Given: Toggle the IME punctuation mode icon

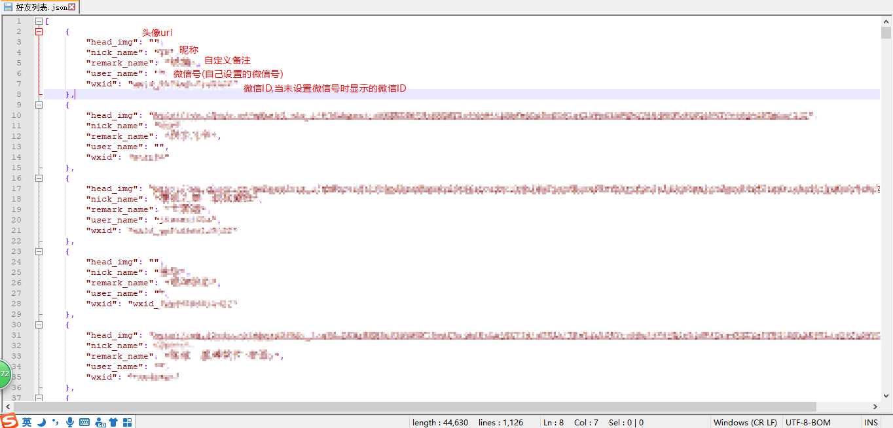Looking at the screenshot, I should click(x=55, y=422).
